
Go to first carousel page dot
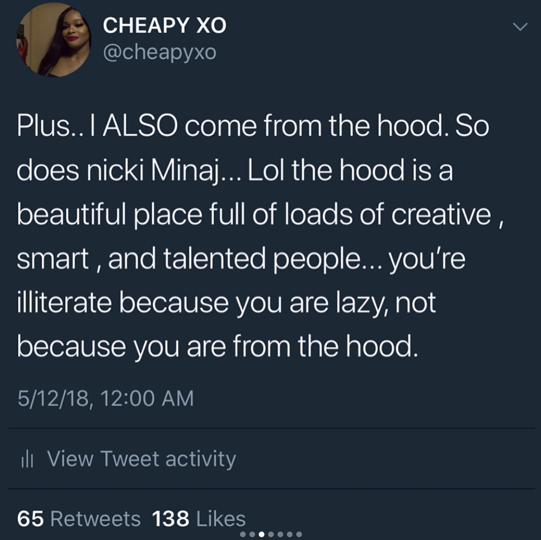coord(243,534)
